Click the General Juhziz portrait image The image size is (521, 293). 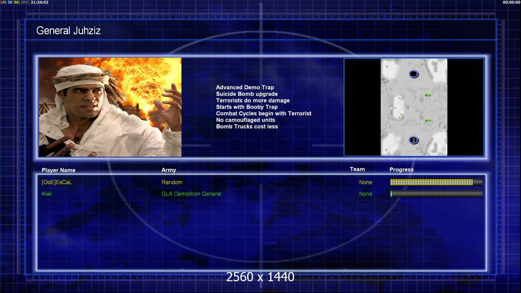click(x=110, y=107)
